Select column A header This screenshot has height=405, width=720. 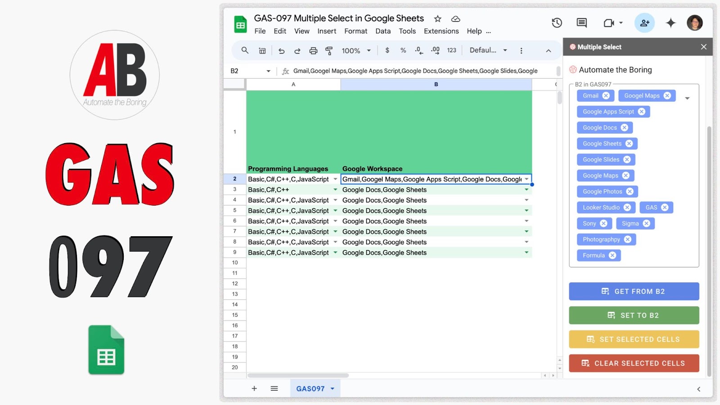tap(293, 84)
